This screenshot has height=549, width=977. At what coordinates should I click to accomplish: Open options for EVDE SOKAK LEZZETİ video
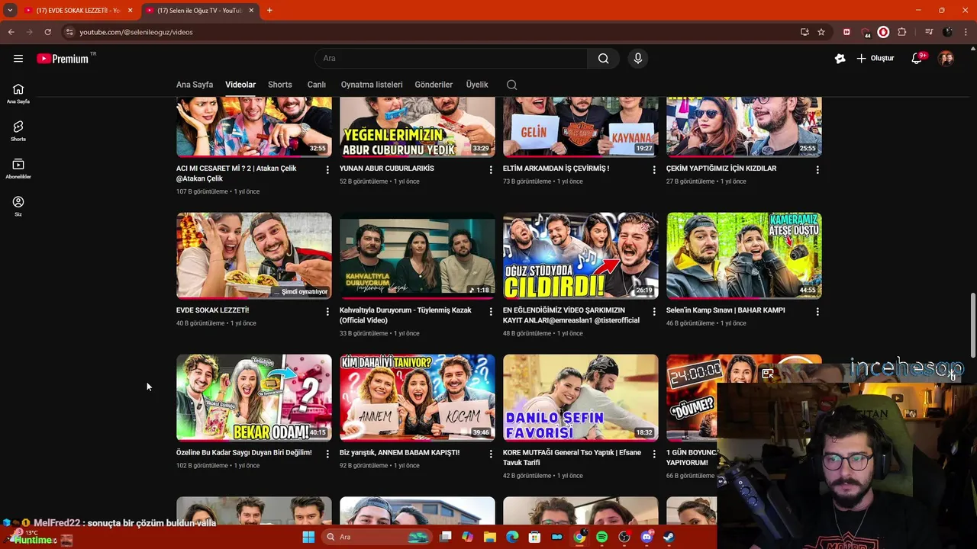tap(327, 311)
